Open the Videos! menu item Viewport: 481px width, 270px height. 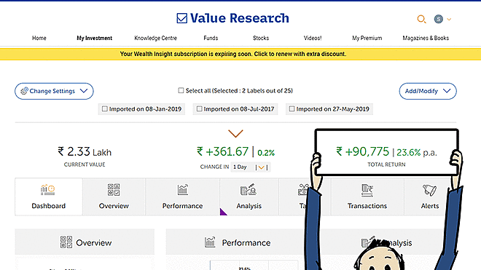pyautogui.click(x=313, y=38)
